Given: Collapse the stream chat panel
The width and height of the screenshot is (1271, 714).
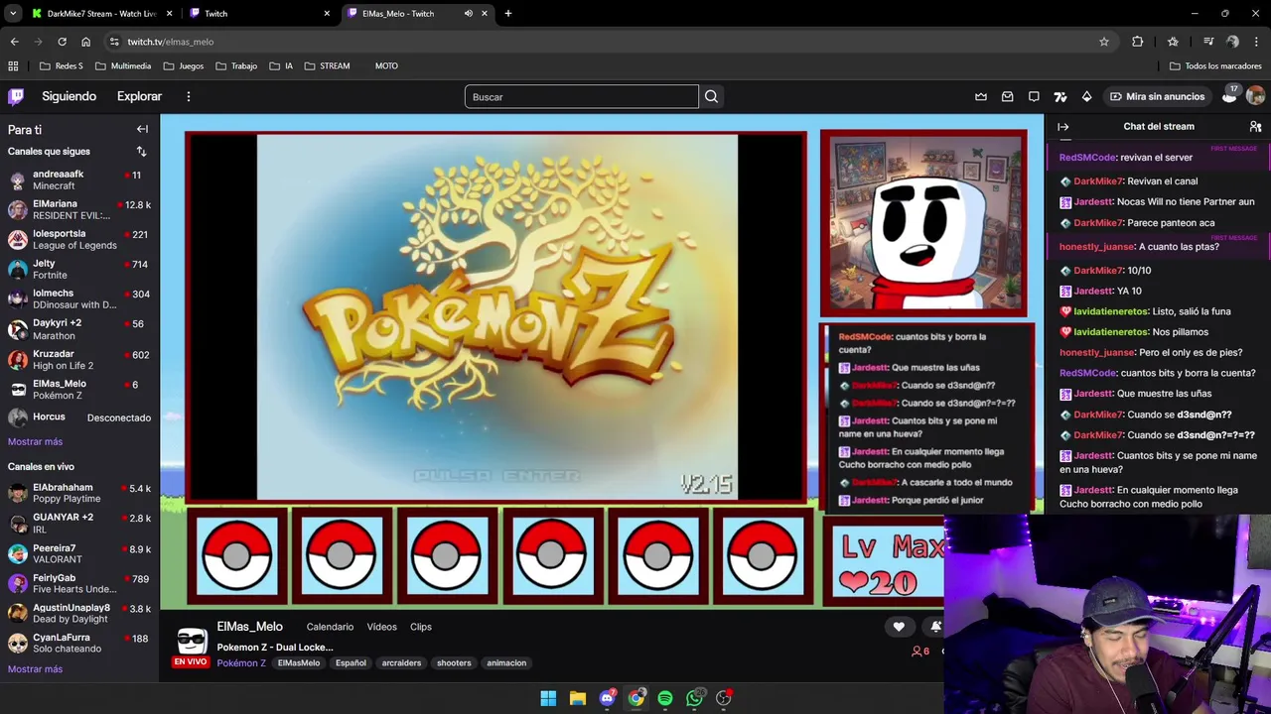Looking at the screenshot, I should click(x=1063, y=127).
